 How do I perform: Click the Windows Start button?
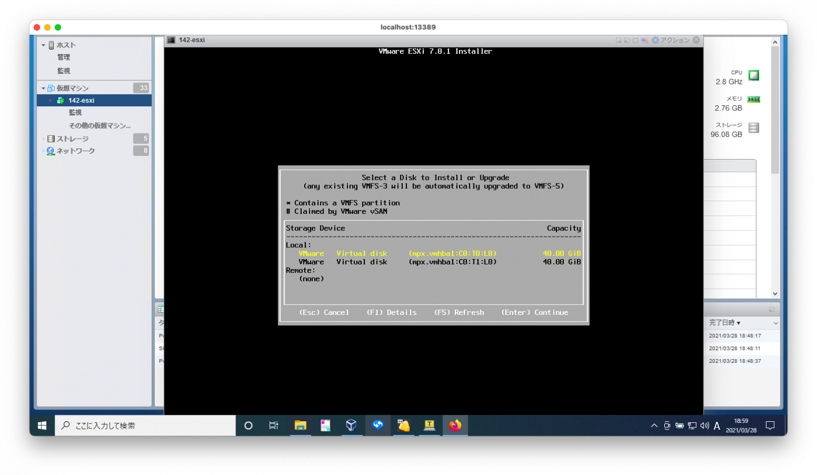(42, 426)
